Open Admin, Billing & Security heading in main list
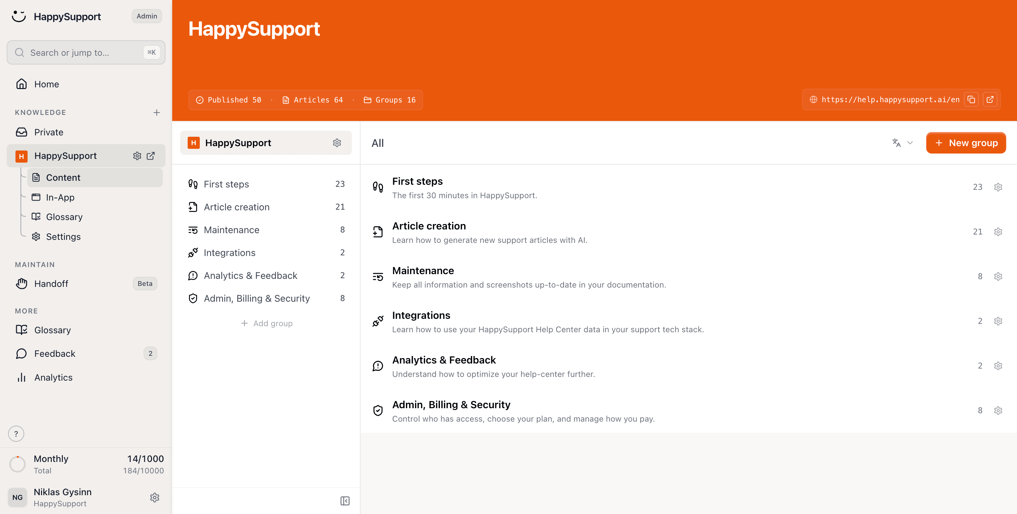The height and width of the screenshot is (514, 1017). point(451,405)
